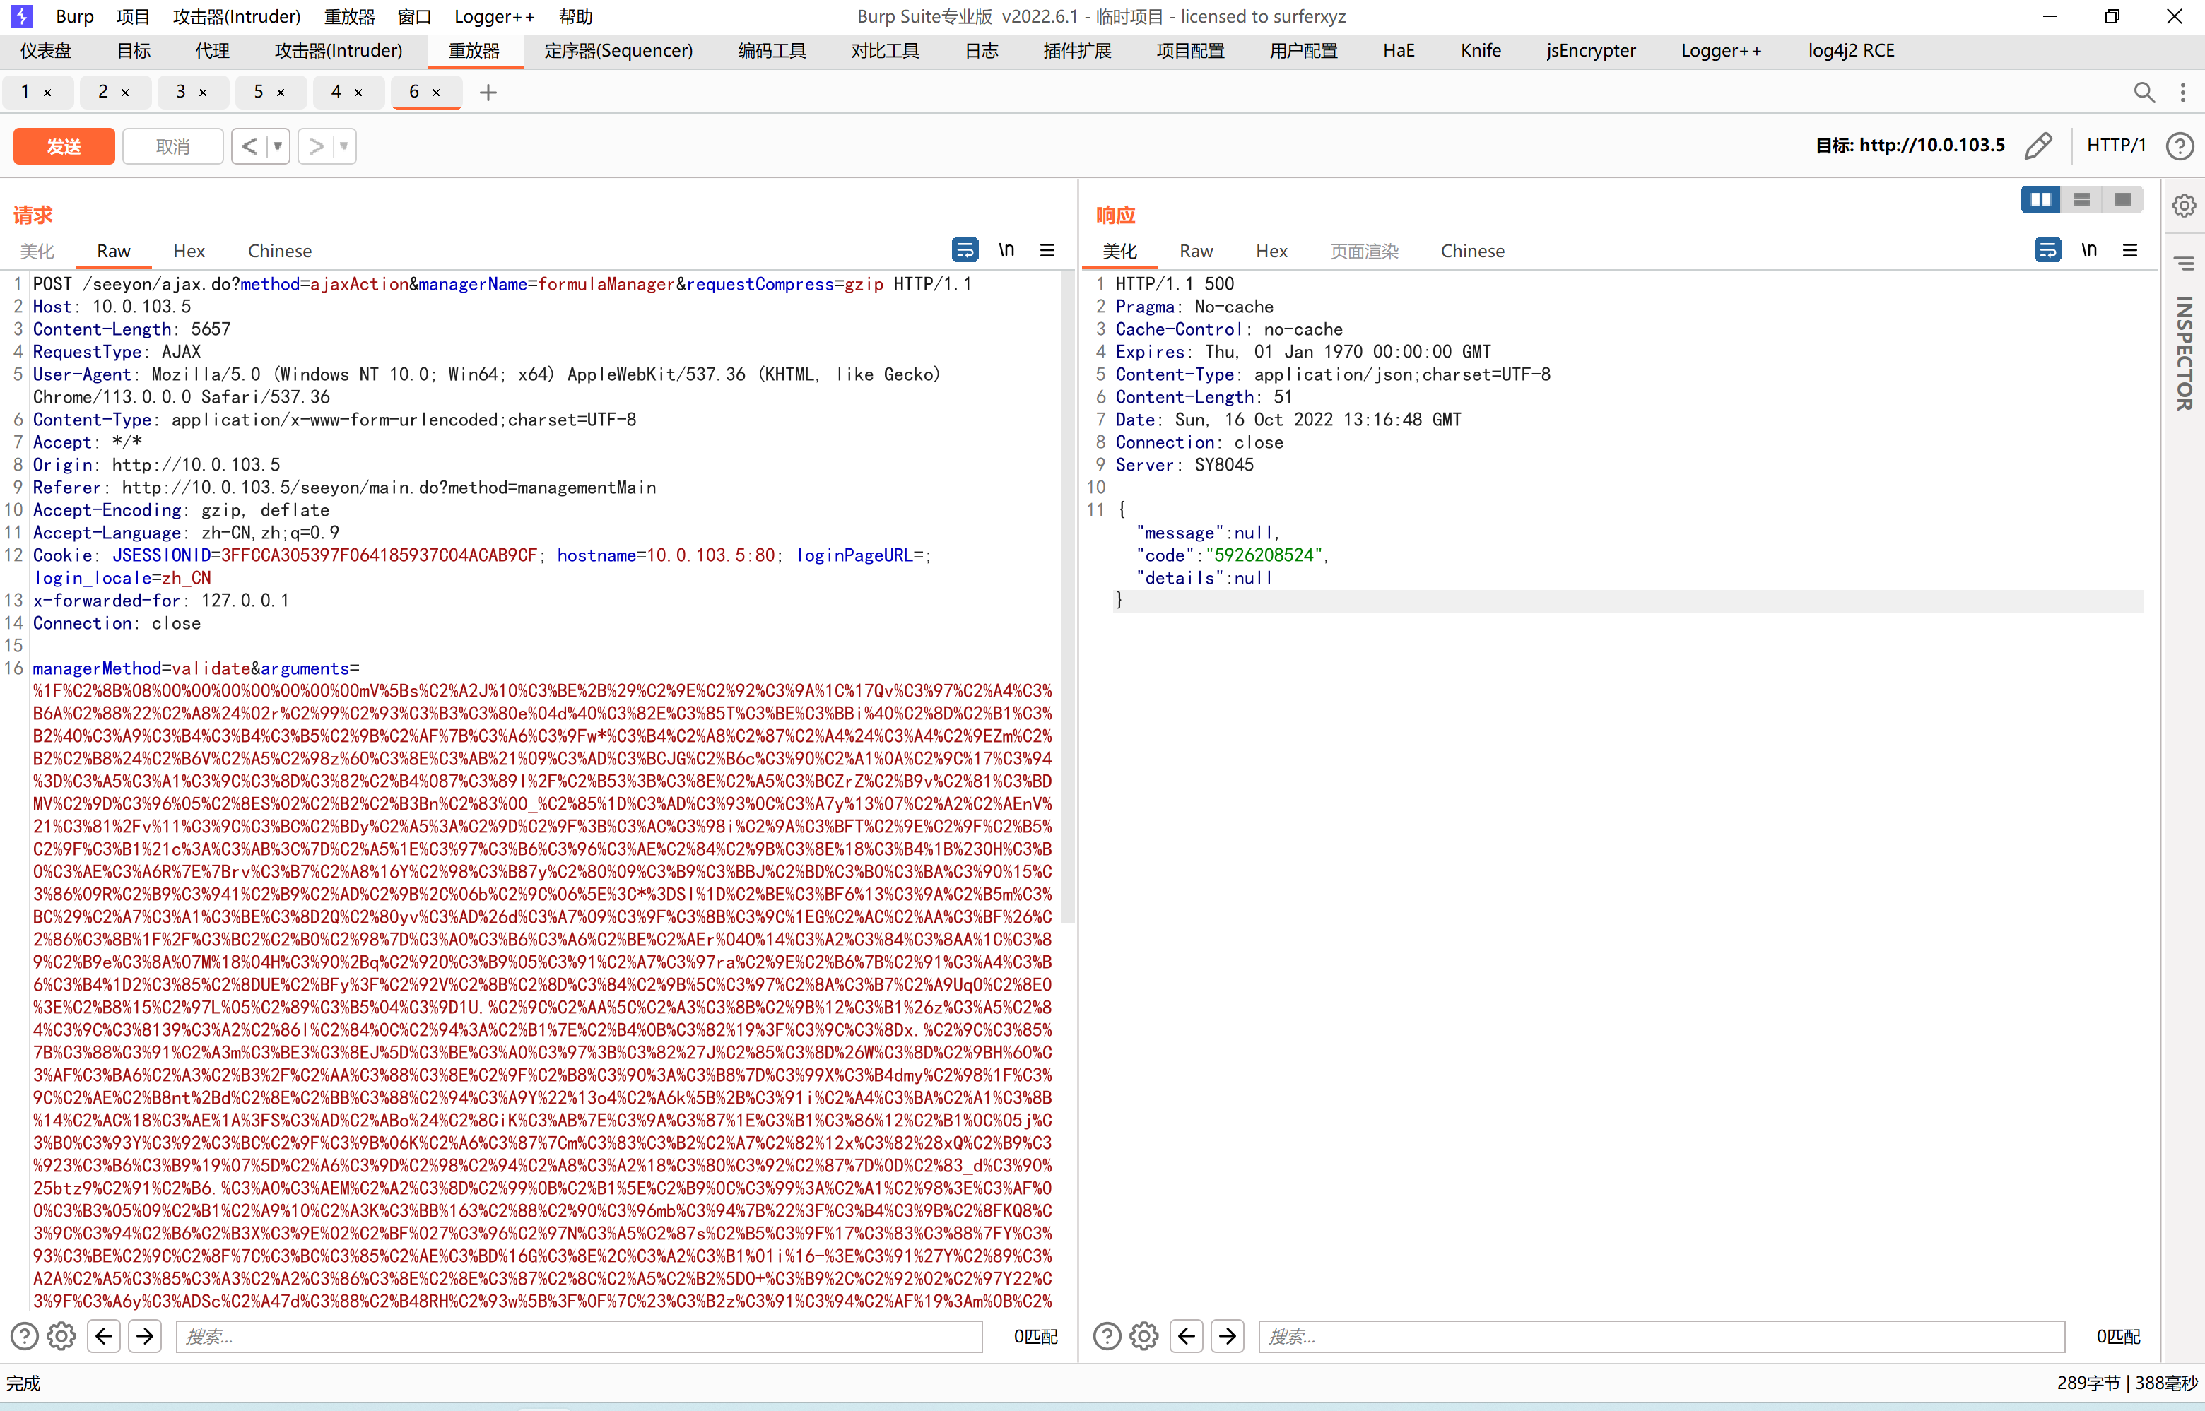Screen dimensions: 2205x1411
Task: Open the Burp menu
Action: [74, 16]
